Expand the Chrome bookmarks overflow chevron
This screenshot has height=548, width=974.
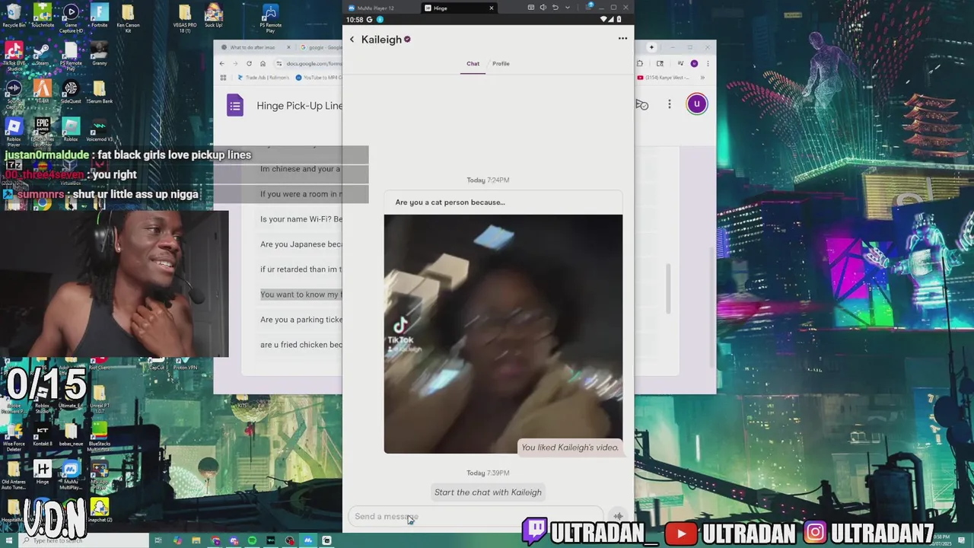tap(702, 78)
